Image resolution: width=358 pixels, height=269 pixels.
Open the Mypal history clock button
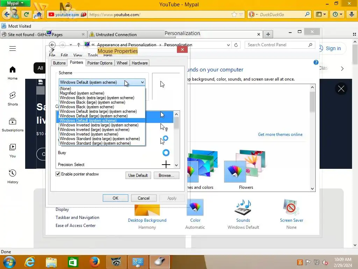(x=337, y=14)
